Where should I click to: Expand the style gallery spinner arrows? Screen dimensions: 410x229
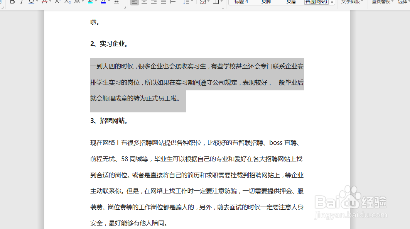(x=332, y=2)
